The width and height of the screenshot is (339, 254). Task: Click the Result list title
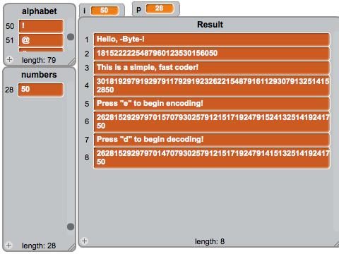210,25
